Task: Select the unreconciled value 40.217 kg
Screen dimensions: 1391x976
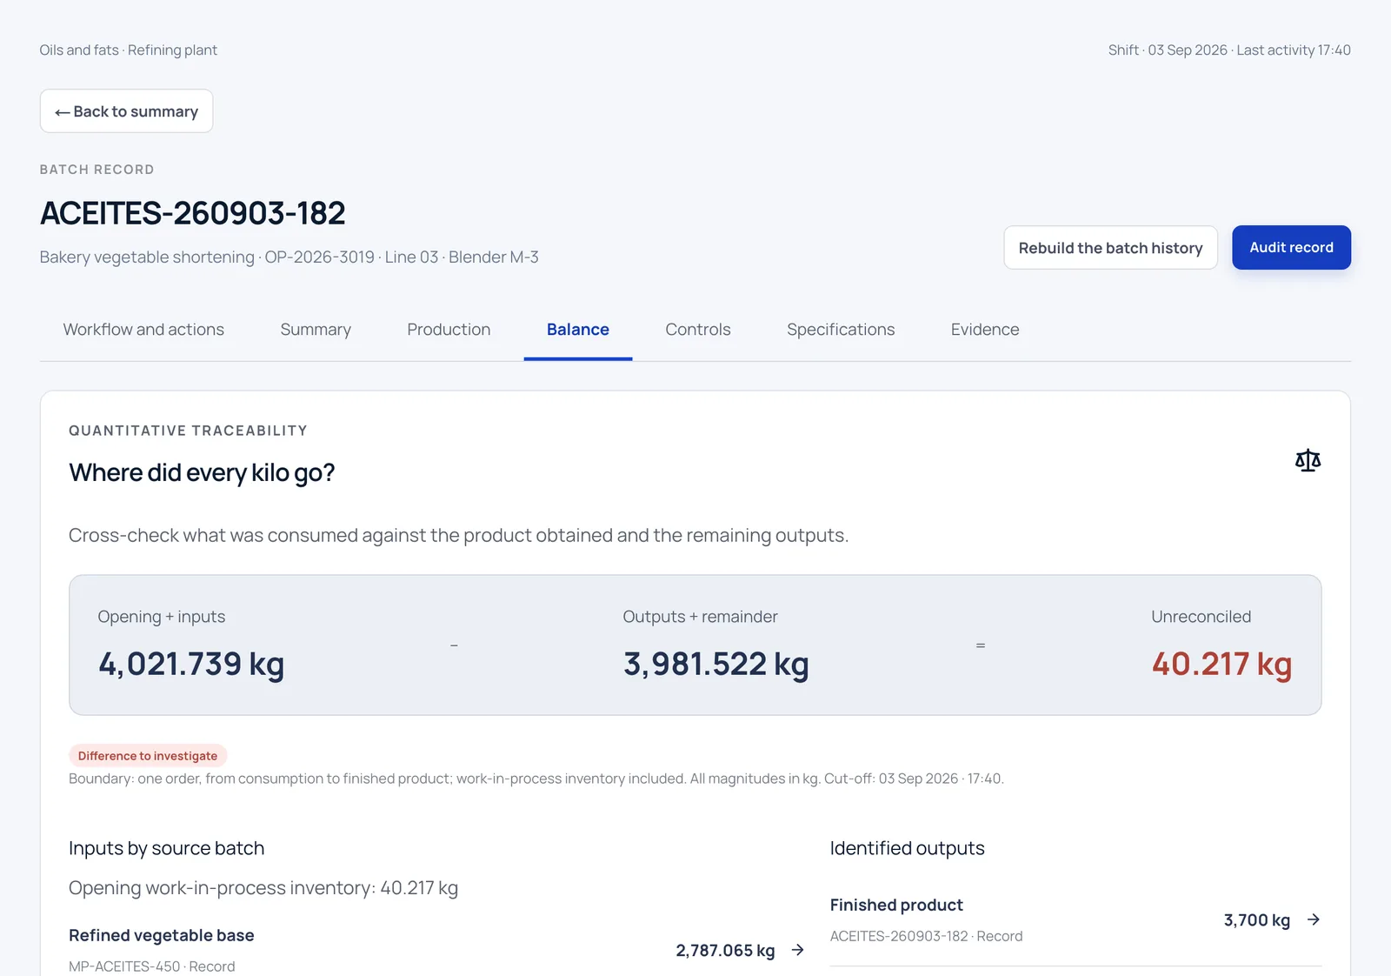Action: point(1221,665)
